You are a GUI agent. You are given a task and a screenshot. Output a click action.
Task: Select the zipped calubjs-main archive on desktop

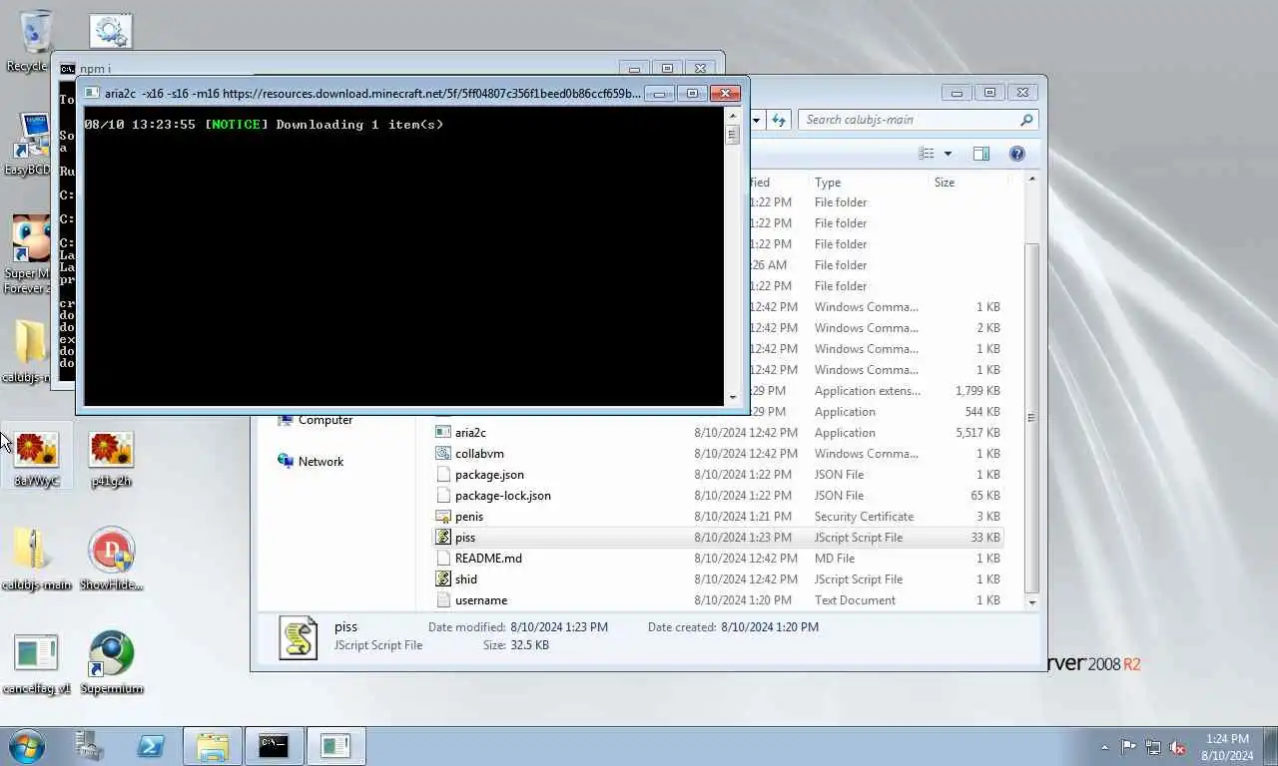point(36,559)
